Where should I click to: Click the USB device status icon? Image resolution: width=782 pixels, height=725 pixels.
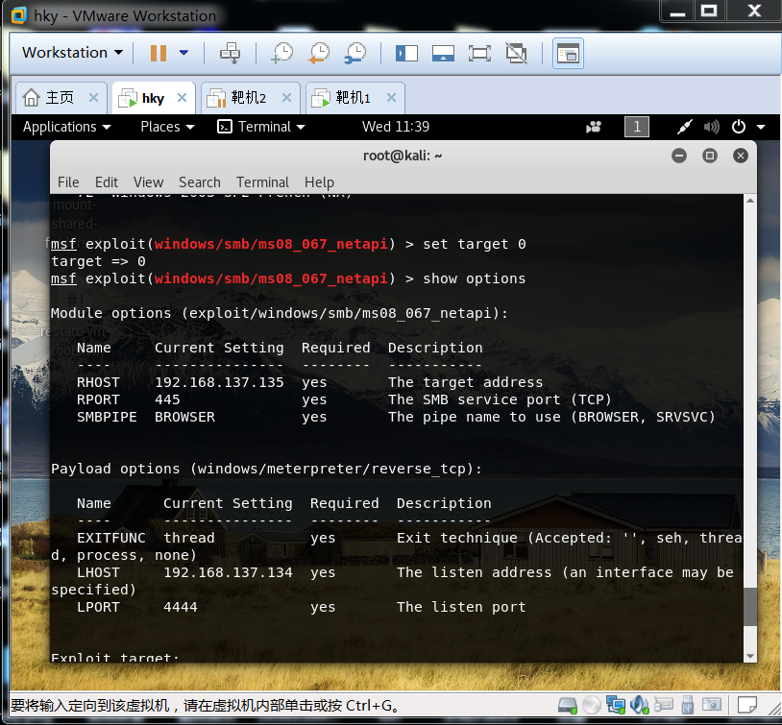coord(687,705)
